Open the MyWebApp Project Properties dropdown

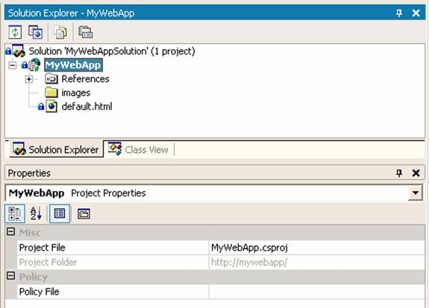click(416, 193)
